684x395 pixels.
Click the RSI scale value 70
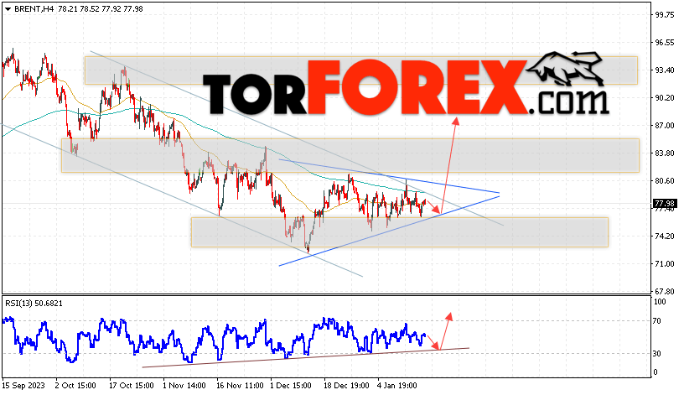tap(656, 321)
